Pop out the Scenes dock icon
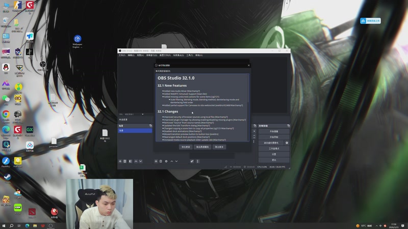 150,126
